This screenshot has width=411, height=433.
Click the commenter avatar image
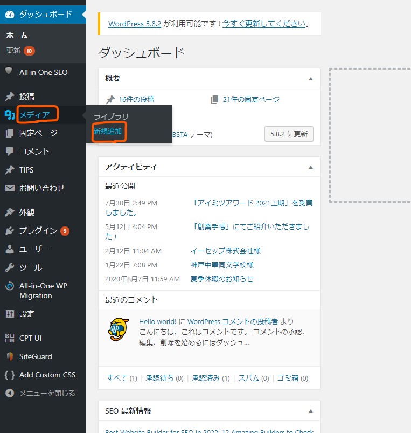tap(119, 329)
